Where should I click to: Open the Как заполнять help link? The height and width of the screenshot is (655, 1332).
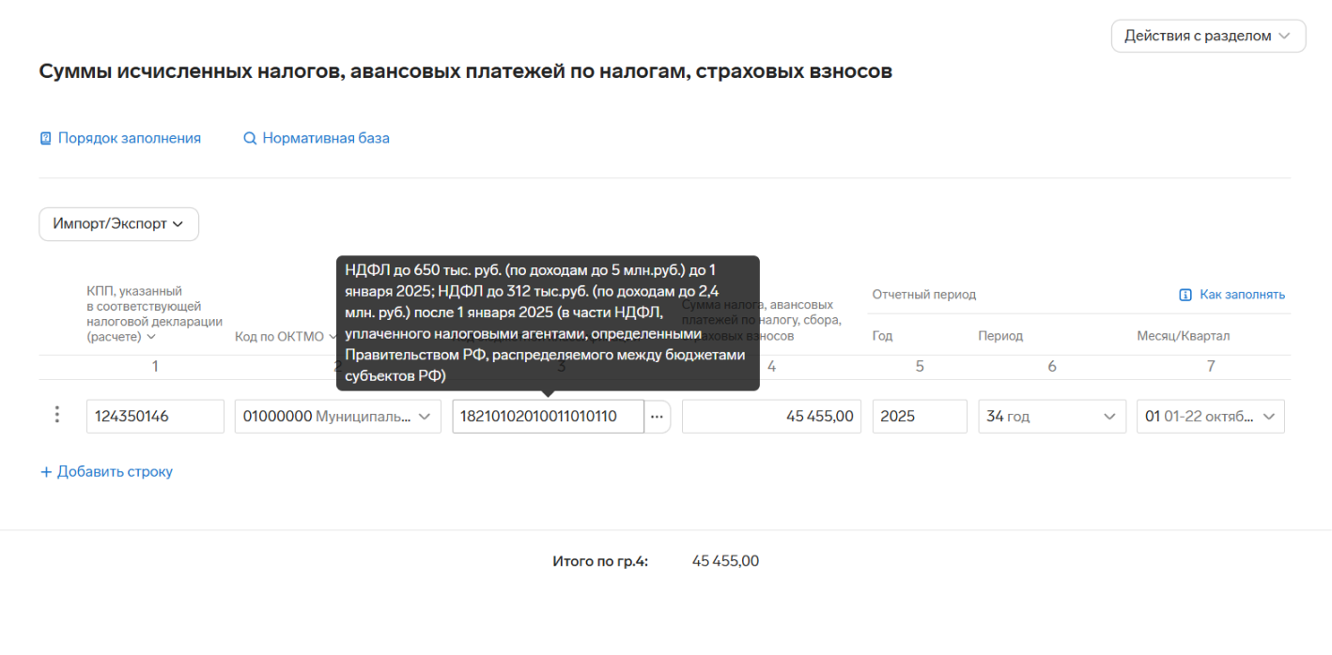[x=1232, y=295]
